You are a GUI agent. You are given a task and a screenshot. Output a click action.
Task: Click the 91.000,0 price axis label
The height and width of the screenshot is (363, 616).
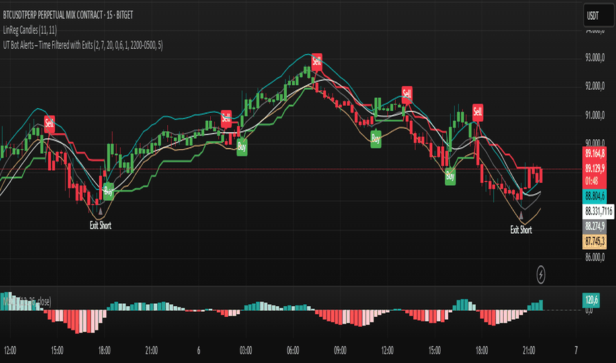click(595, 115)
